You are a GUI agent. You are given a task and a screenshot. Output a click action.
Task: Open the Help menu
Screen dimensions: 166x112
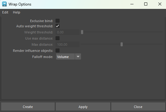17,12
